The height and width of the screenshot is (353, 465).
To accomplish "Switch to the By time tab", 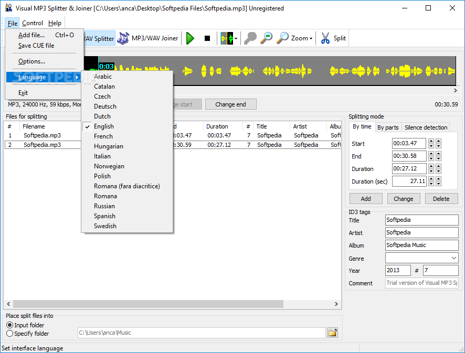I will coord(362,126).
